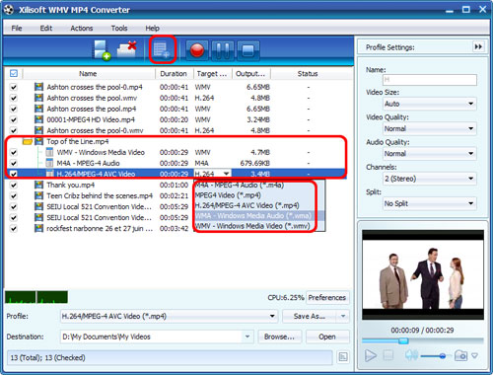Click the Open button
Viewport: 493px width, 375px height.
[x=327, y=337]
